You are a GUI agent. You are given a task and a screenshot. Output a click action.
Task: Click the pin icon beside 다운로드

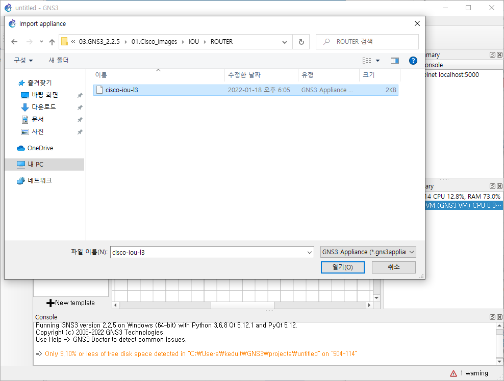point(80,107)
